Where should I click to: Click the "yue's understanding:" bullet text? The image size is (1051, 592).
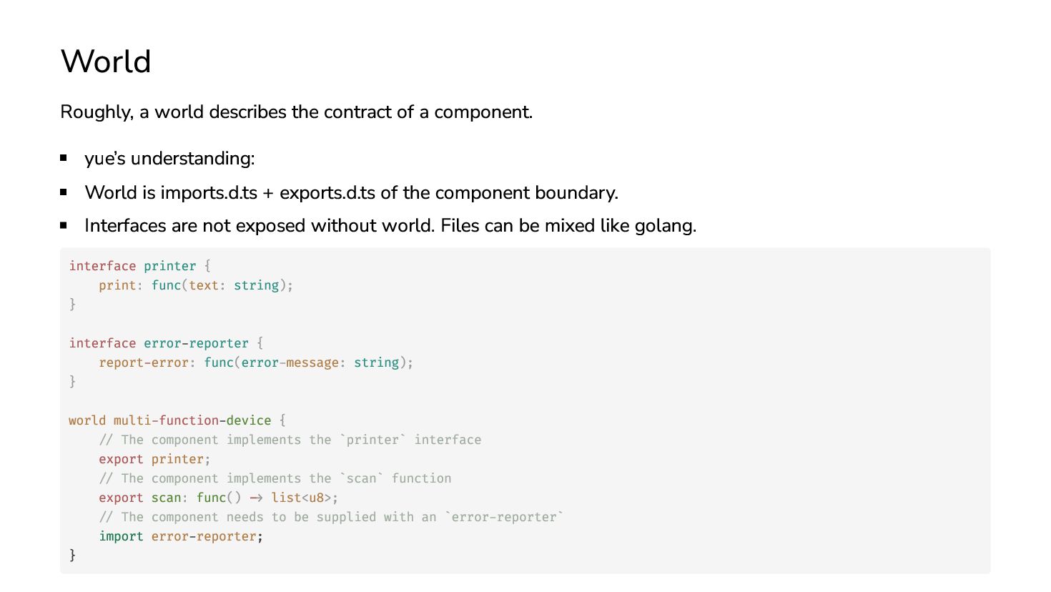click(x=169, y=158)
